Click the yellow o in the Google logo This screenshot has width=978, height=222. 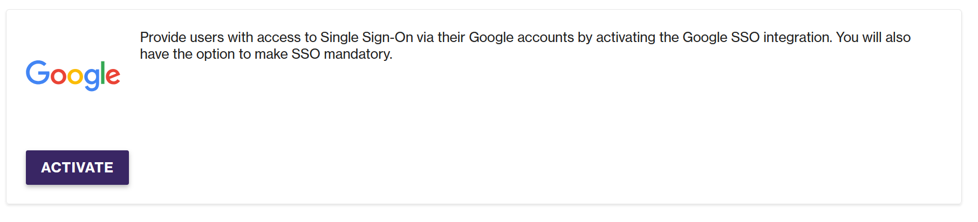pos(75,77)
